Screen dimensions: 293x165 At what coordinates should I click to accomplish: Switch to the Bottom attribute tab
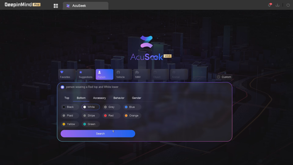[x=81, y=98]
